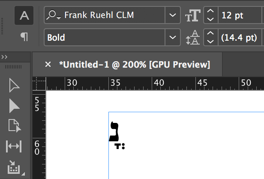Activate the Gap tool
The image size is (264, 179).
pos(14,146)
